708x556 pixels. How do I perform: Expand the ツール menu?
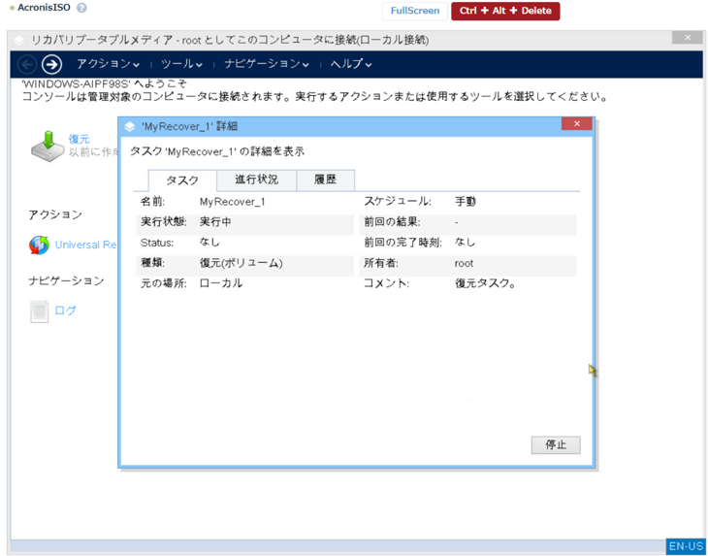click(x=181, y=64)
